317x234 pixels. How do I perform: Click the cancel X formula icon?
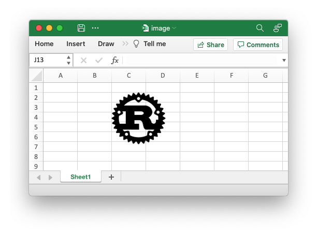(x=83, y=60)
